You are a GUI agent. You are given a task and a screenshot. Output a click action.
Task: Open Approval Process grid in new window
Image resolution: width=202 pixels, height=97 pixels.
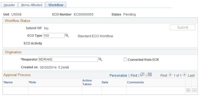142,74
